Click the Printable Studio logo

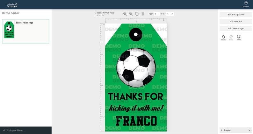12,5
